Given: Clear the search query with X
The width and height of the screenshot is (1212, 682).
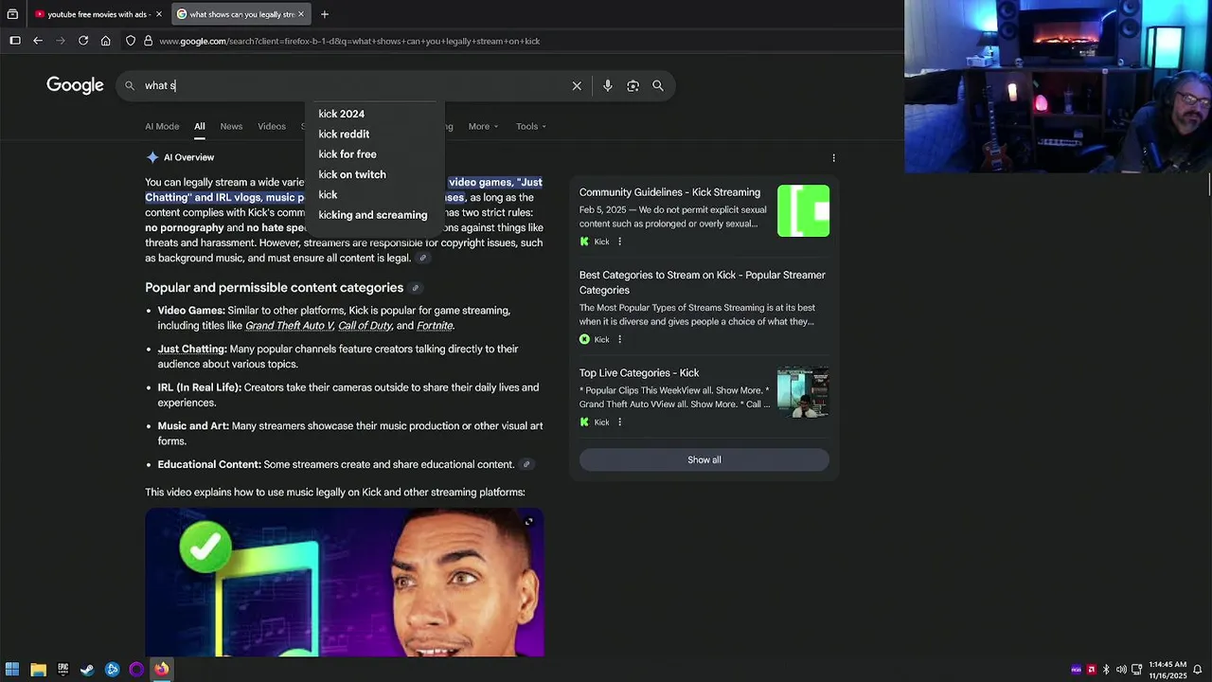Looking at the screenshot, I should coord(577,85).
